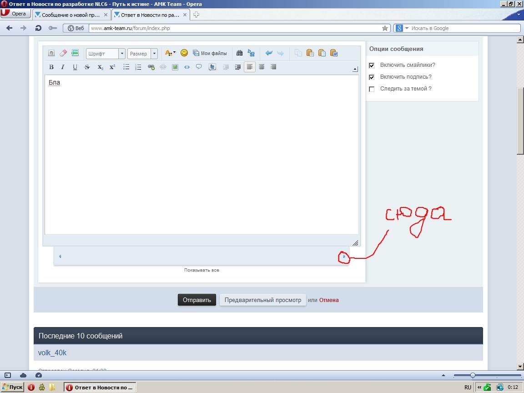Open the text color picker
The image size is (524, 393).
click(170, 53)
